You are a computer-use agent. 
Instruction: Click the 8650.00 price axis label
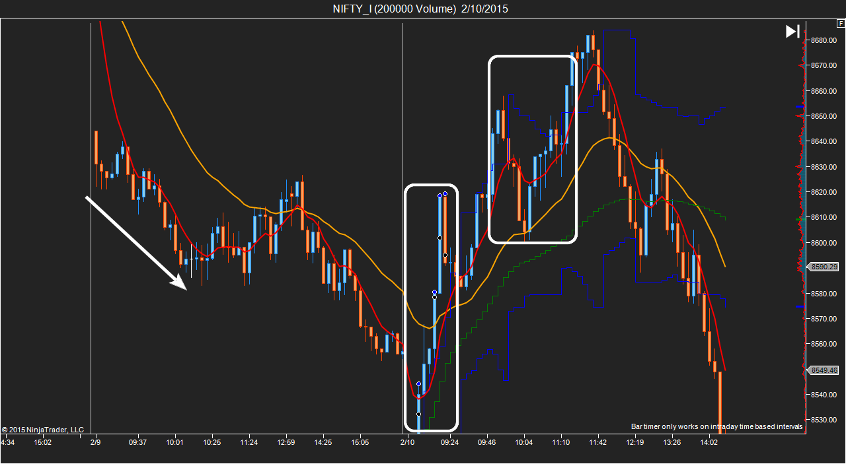coord(824,116)
